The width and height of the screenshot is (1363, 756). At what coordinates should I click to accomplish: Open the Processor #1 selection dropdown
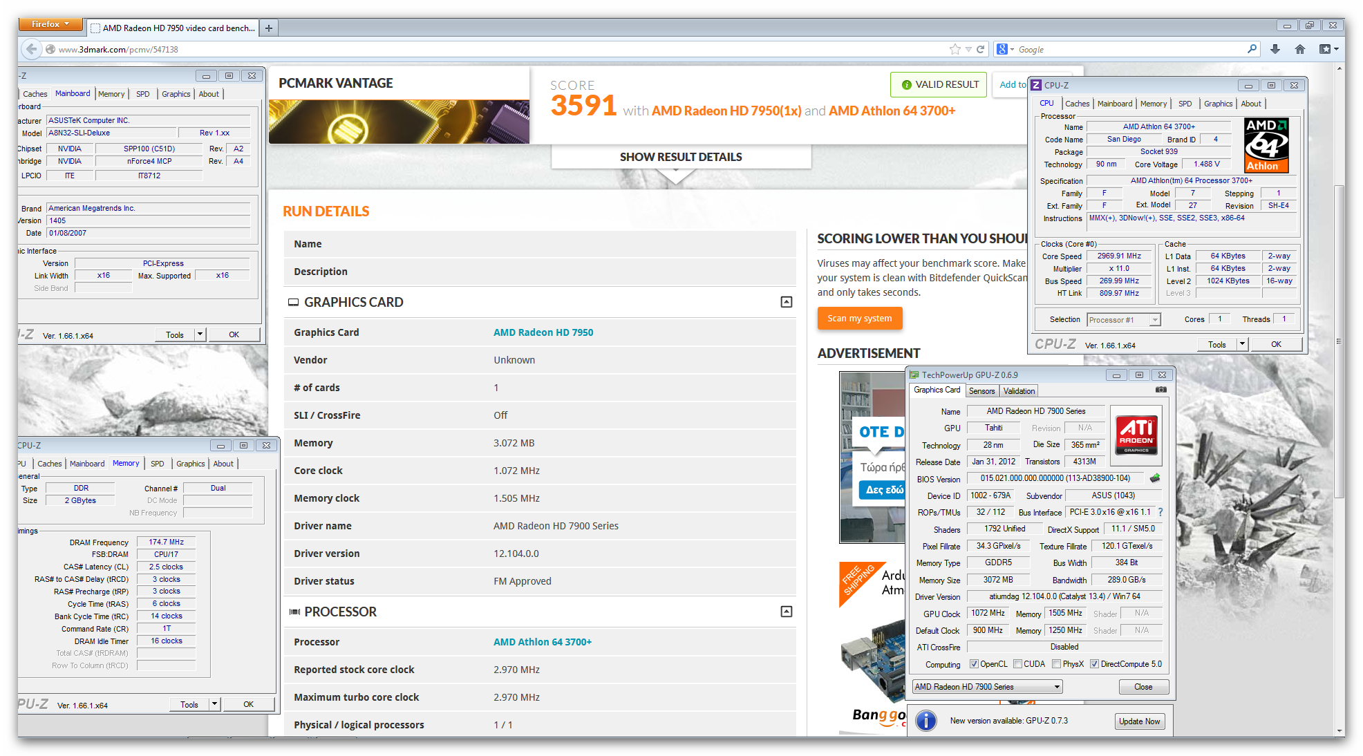tap(1123, 319)
